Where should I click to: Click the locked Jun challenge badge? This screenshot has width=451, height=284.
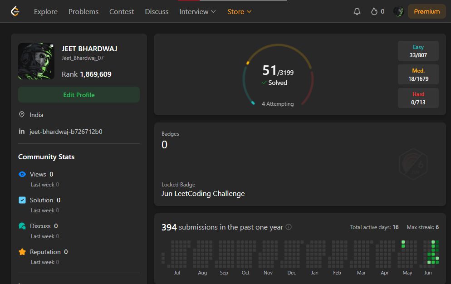413,164
